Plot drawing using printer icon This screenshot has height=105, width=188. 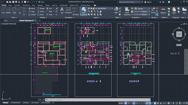coord(25,2)
